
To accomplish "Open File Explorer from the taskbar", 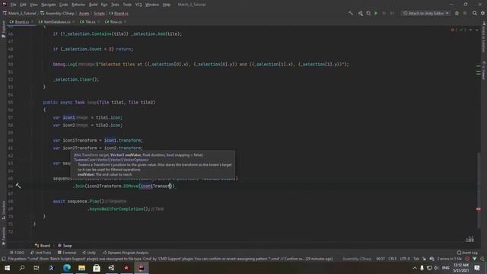I will tap(81, 268).
